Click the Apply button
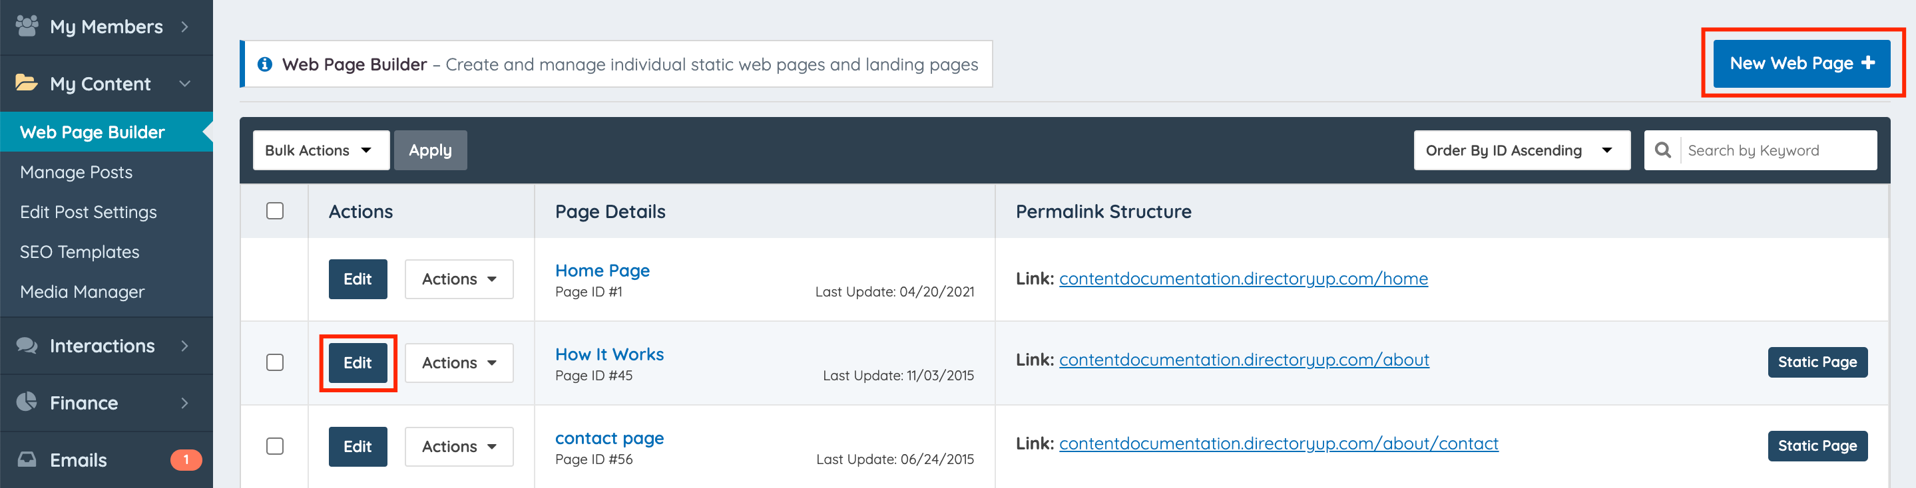The height and width of the screenshot is (488, 1916). point(430,150)
